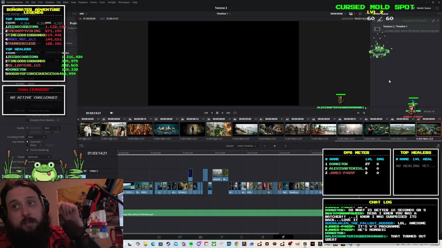Click the pencil icon on Job 1
The width and height of the screenshot is (442, 248).
pyautogui.click(x=433, y=21)
